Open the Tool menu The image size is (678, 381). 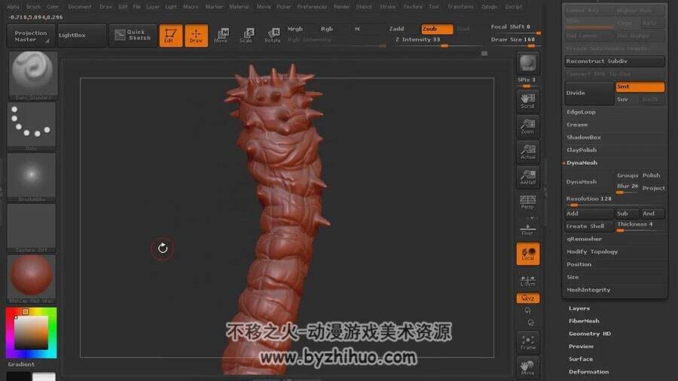point(434,7)
